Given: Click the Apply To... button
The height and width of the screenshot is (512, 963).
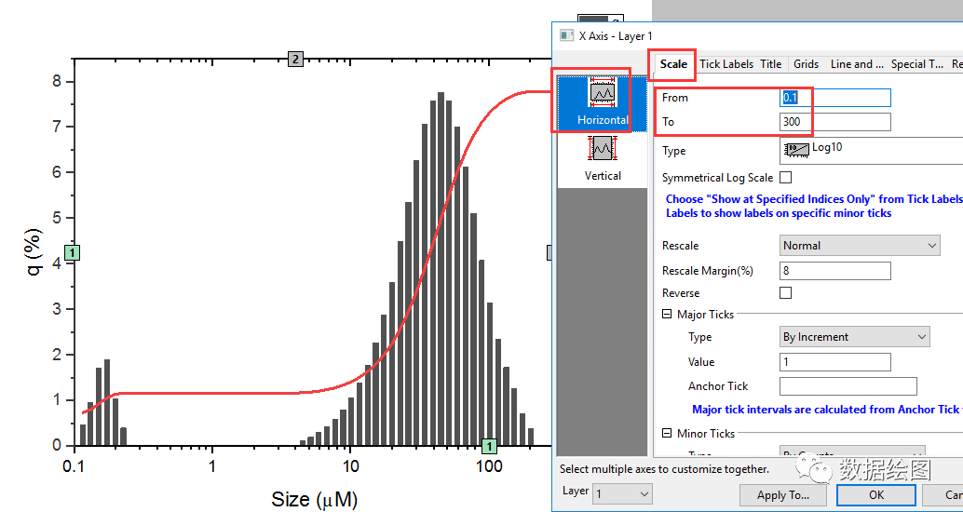Looking at the screenshot, I should pyautogui.click(x=783, y=495).
